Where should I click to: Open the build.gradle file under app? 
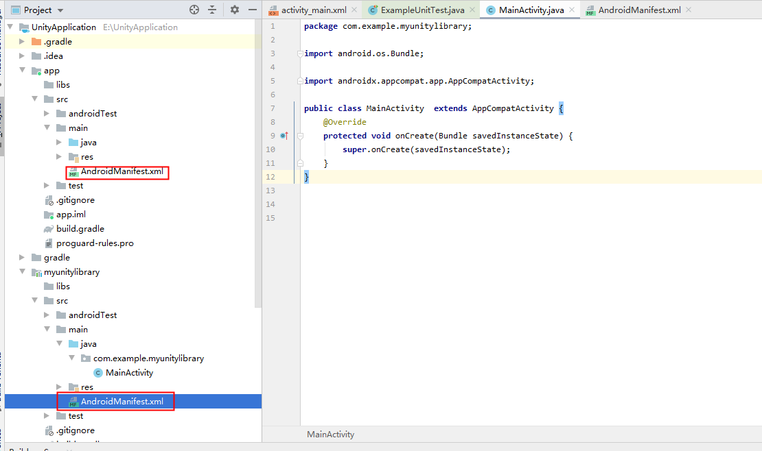74,229
